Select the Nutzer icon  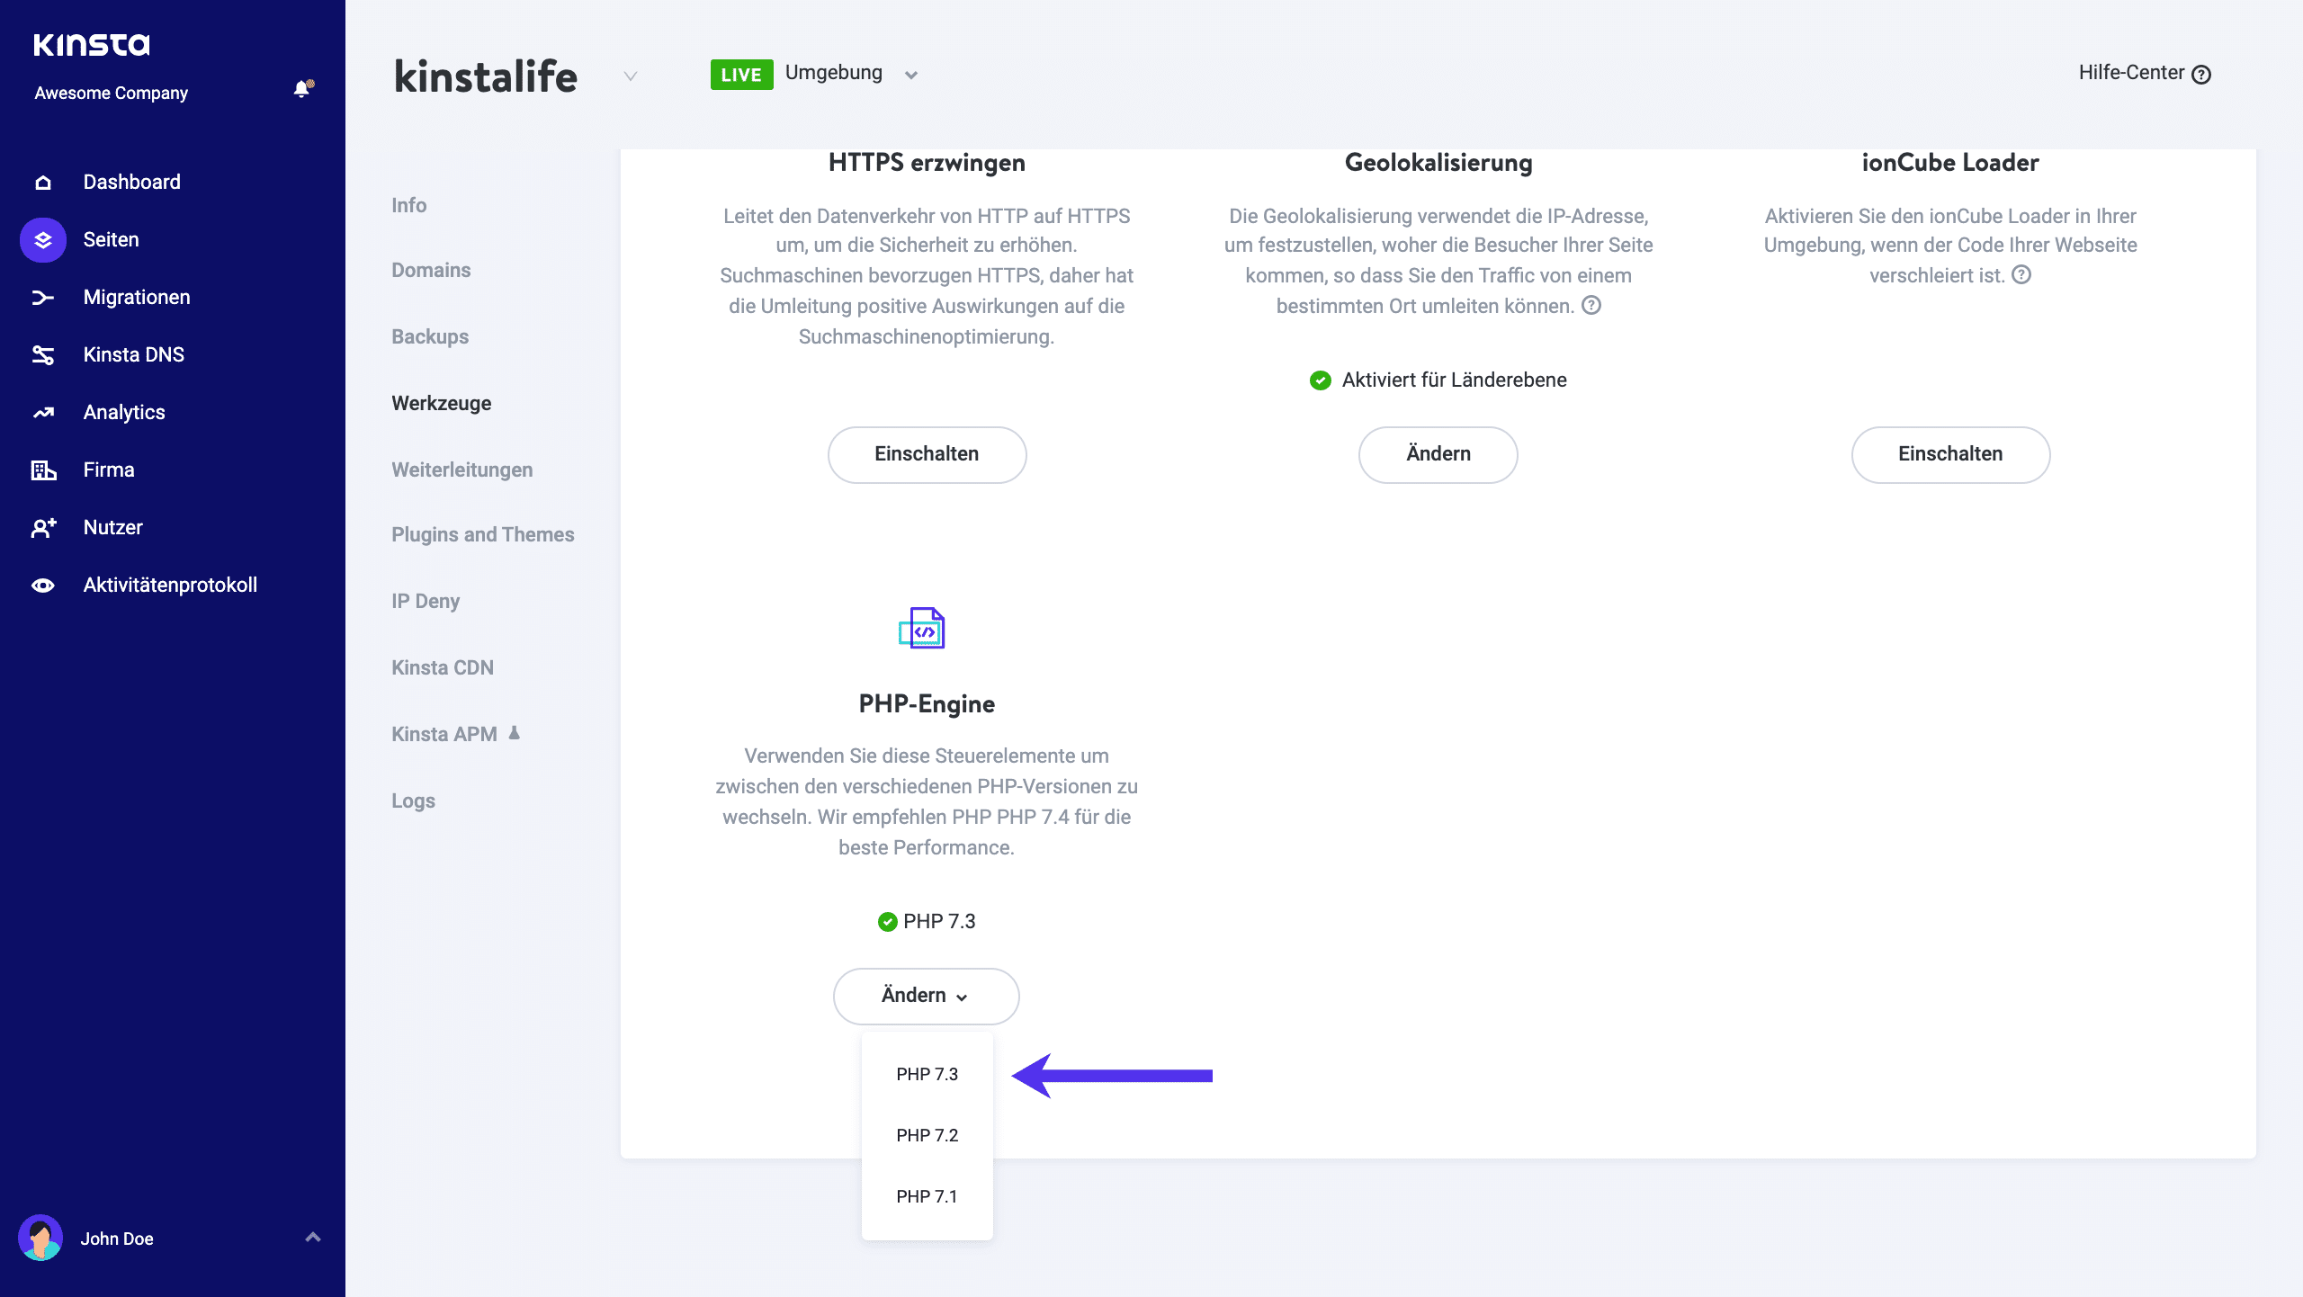point(42,527)
